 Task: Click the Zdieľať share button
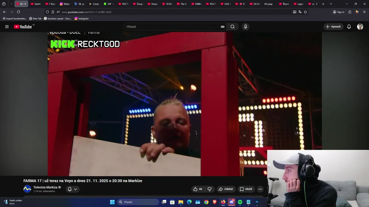pos(226,189)
